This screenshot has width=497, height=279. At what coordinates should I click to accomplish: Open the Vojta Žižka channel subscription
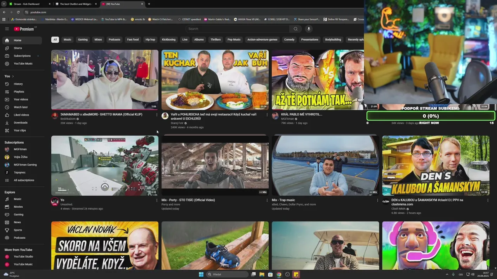pos(23,157)
